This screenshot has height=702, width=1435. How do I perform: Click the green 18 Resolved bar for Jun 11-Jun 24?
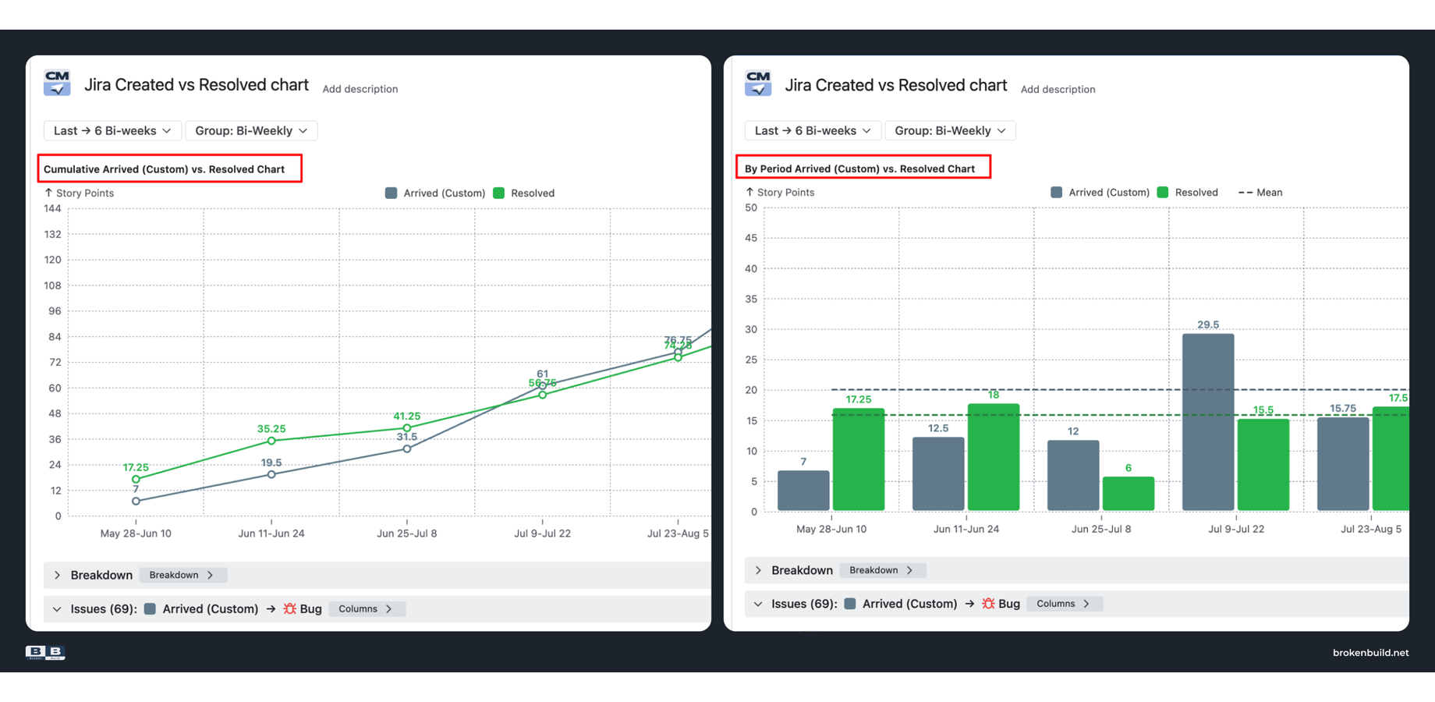coord(994,457)
